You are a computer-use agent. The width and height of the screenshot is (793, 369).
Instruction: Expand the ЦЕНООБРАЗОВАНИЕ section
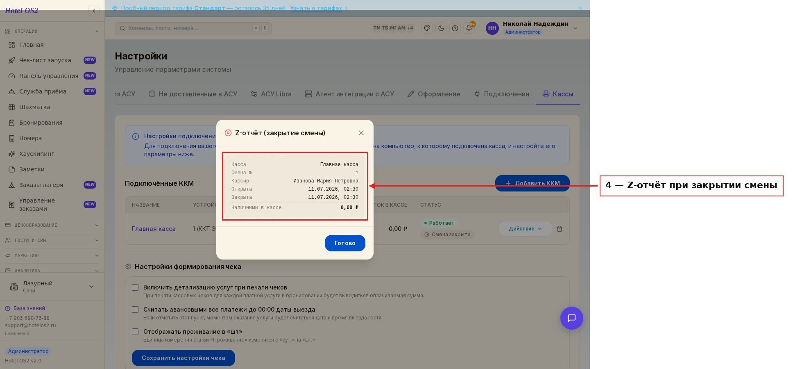52,225
